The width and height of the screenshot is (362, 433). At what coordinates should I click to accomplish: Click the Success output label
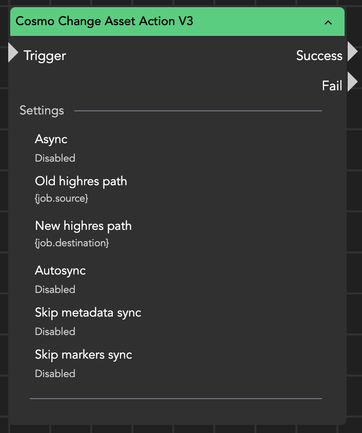click(x=319, y=56)
